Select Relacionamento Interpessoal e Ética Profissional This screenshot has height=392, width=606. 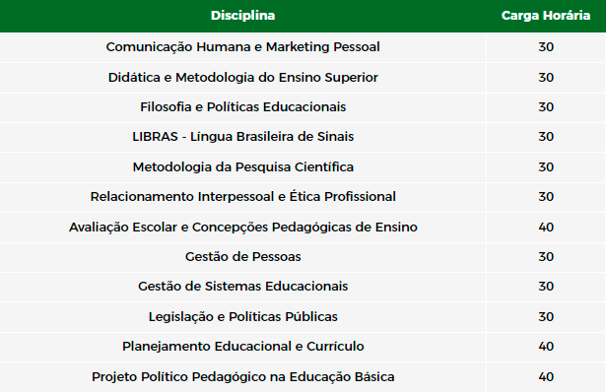242,197
